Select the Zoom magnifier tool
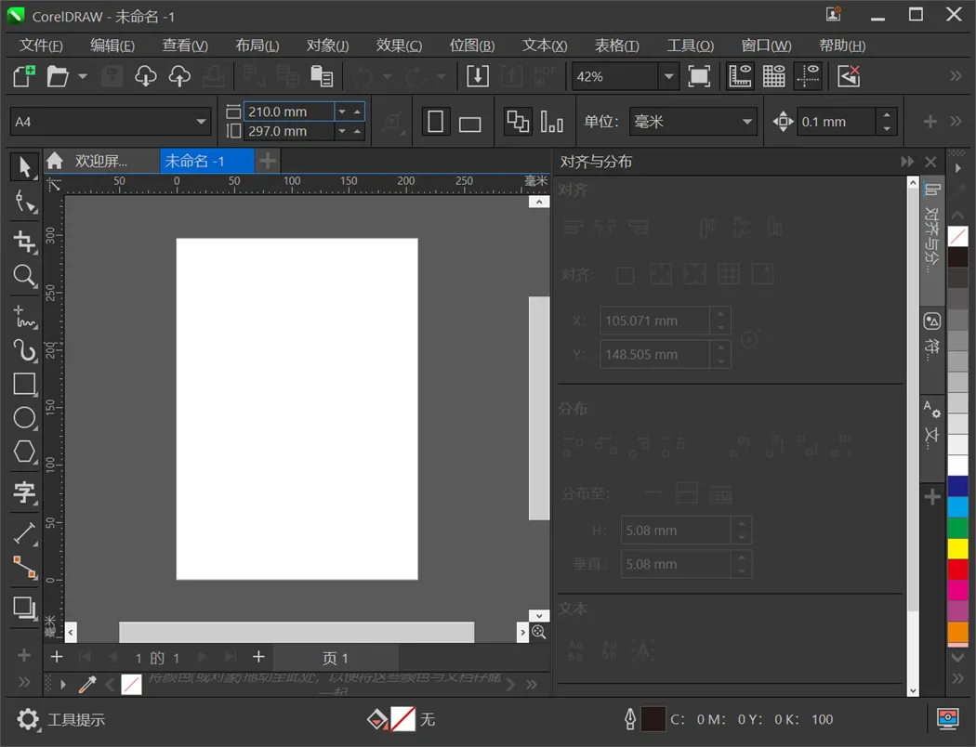Screen dimensions: 976x747 coord(24,276)
